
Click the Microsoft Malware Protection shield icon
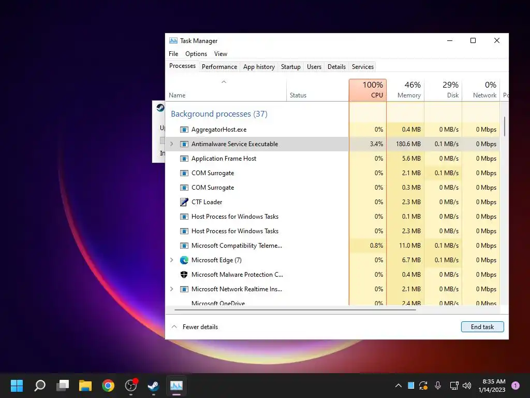pyautogui.click(x=184, y=275)
